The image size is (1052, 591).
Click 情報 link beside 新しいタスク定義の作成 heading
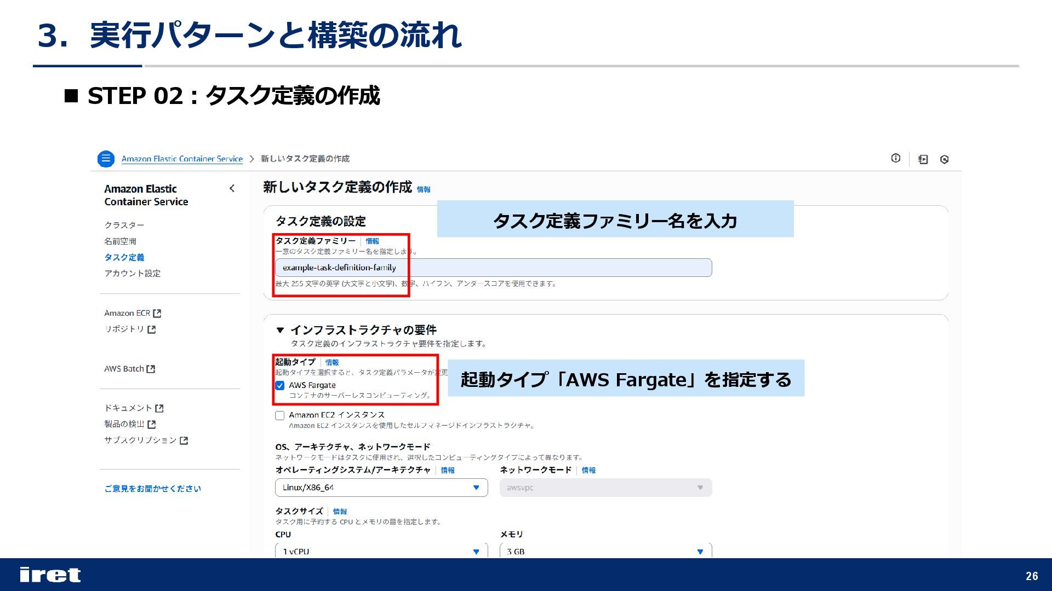424,189
